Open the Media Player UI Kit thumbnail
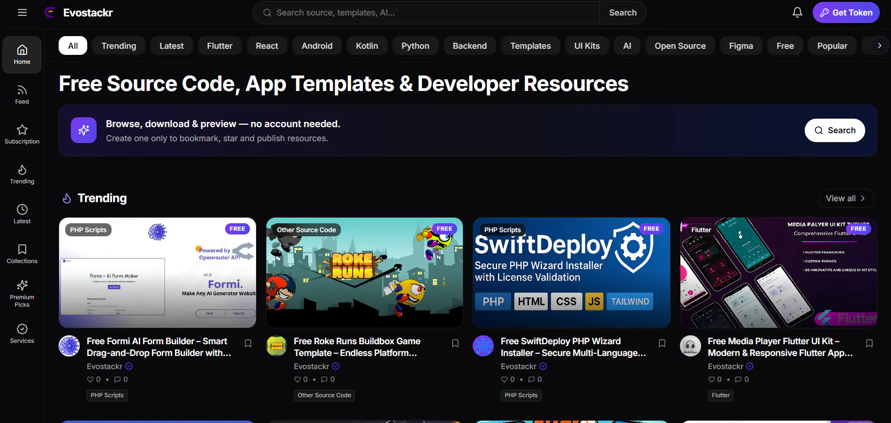 (778, 272)
